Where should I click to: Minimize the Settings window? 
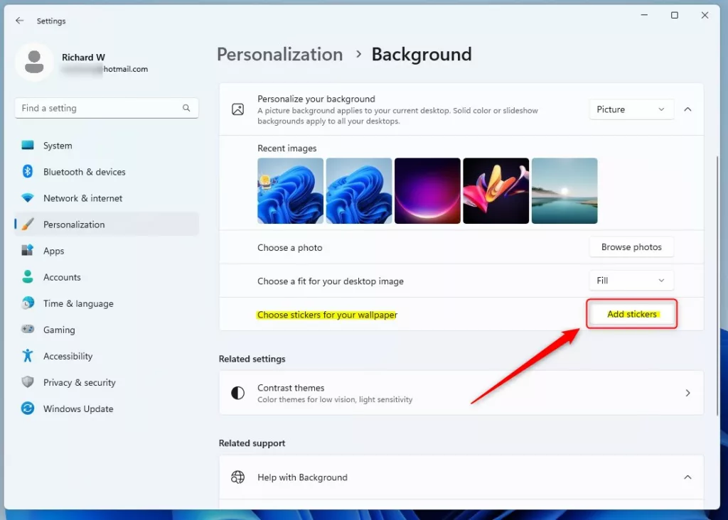[x=644, y=15]
